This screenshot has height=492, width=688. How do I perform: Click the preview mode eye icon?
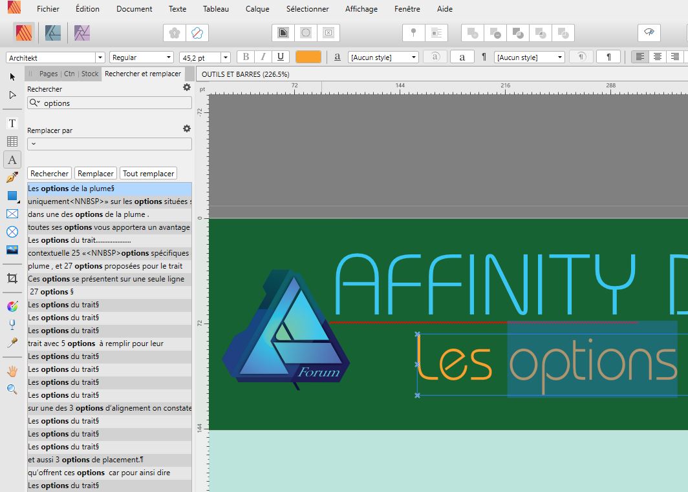[649, 32]
